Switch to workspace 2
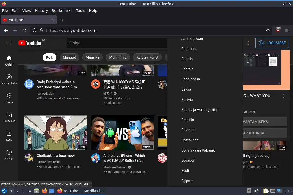 pyautogui.click(x=17, y=191)
